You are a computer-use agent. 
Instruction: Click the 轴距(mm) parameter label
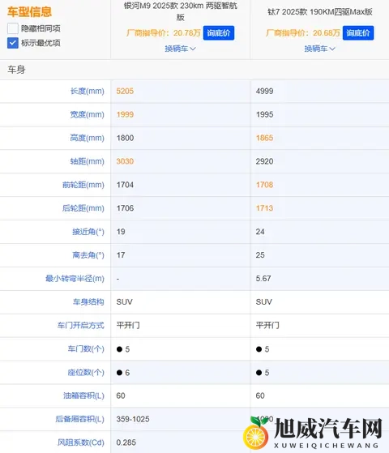point(88,161)
